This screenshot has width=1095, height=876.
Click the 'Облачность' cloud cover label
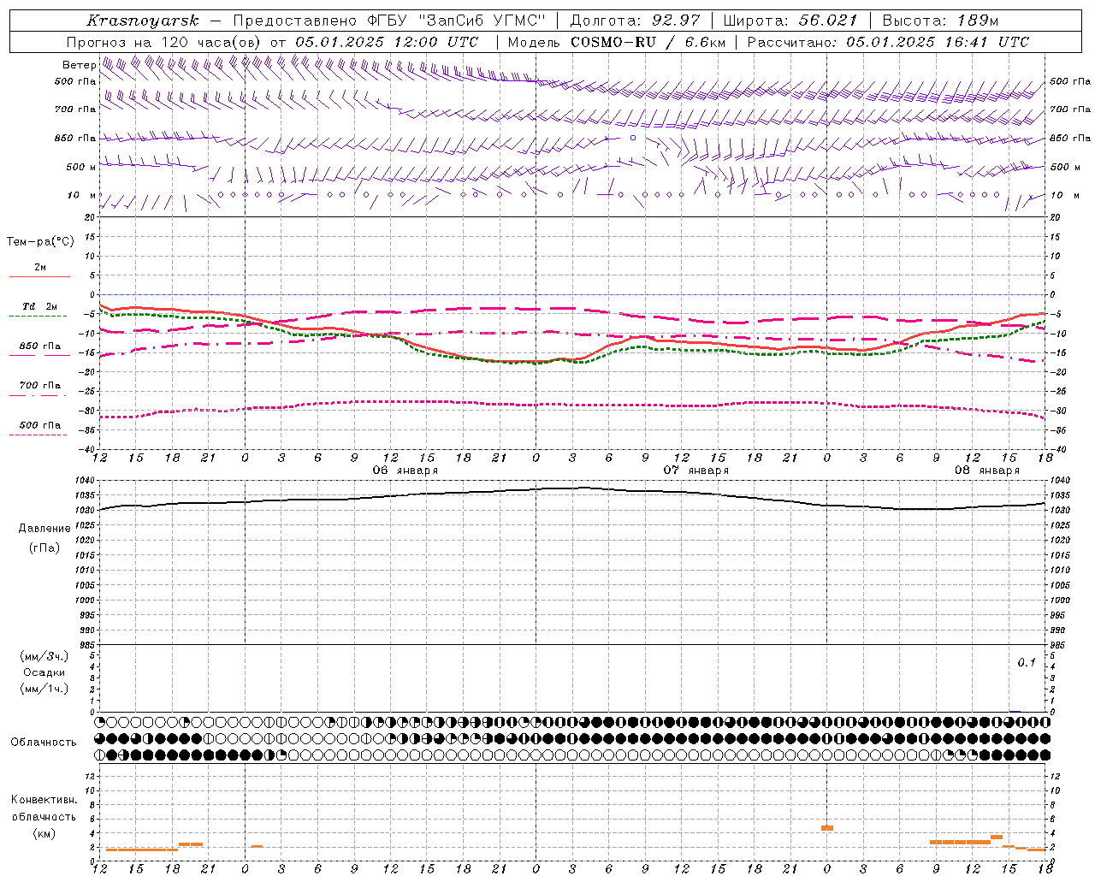[x=44, y=743]
